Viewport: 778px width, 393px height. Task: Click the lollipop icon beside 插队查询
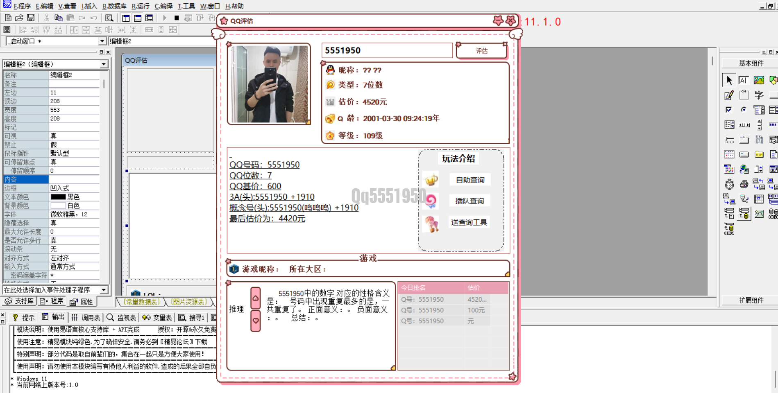coord(431,201)
